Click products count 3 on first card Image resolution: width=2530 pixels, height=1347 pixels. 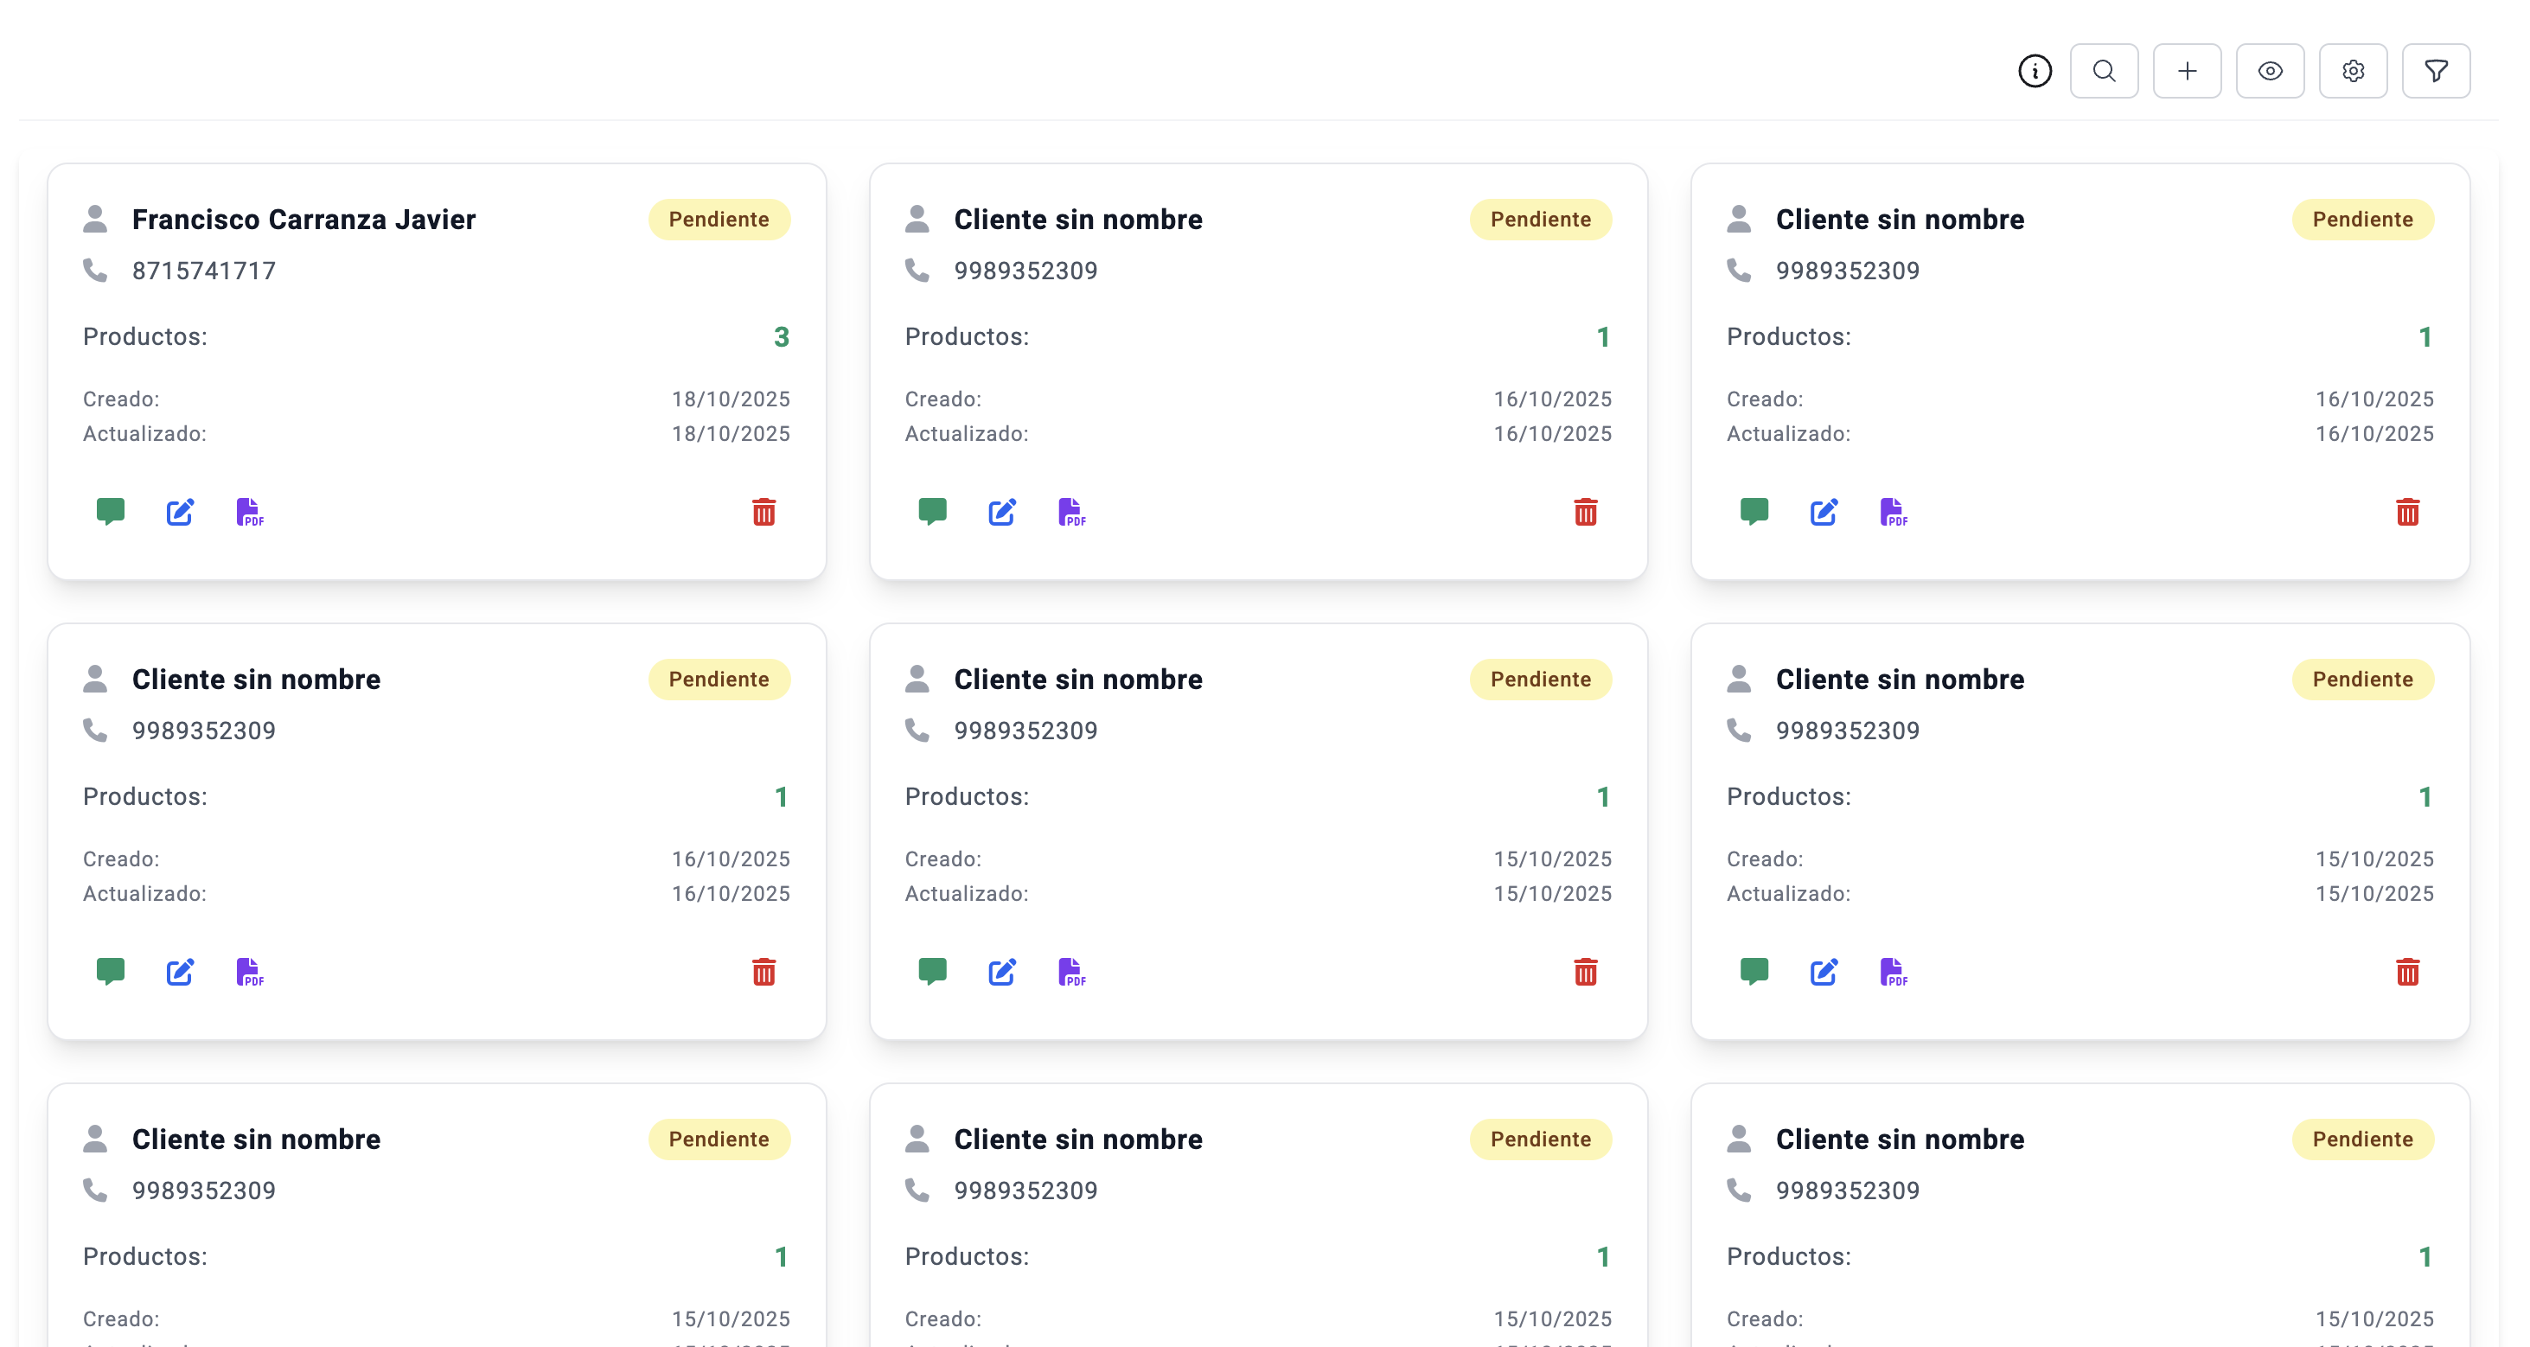781,337
